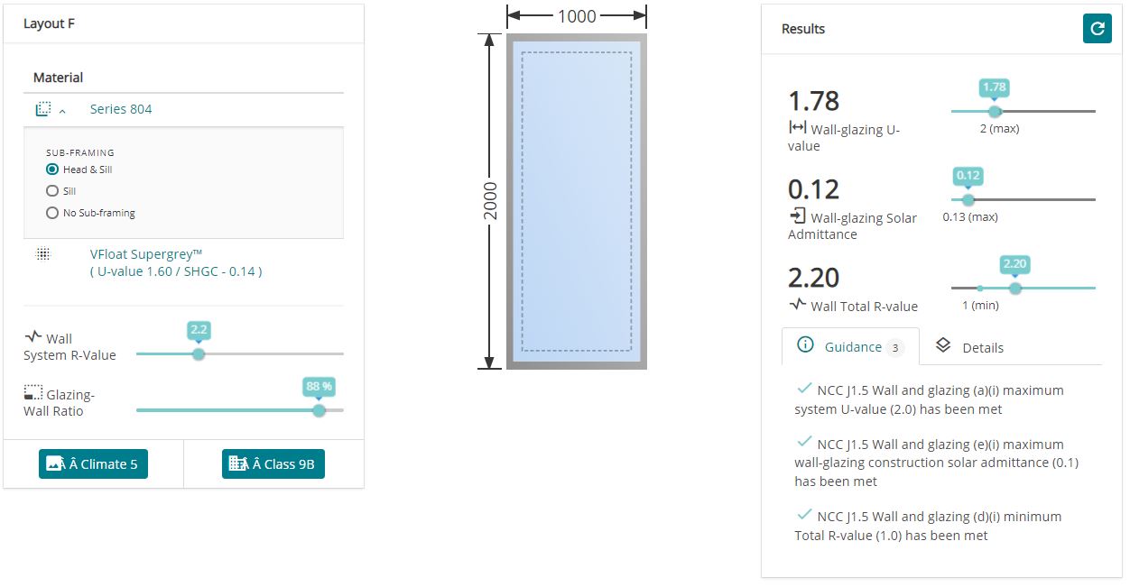This screenshot has width=1130, height=587.
Task: Click the Wall System R-Value pulse icon
Action: tap(33, 337)
